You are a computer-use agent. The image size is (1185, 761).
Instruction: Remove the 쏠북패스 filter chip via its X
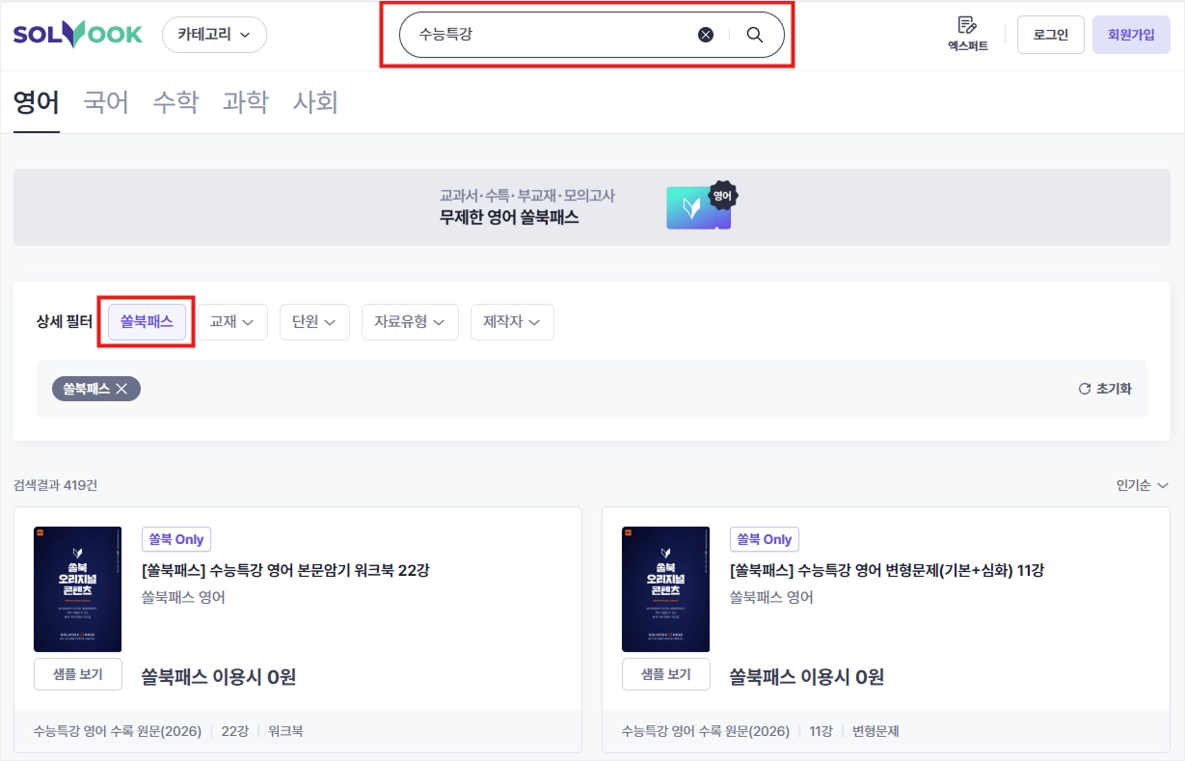(x=121, y=389)
